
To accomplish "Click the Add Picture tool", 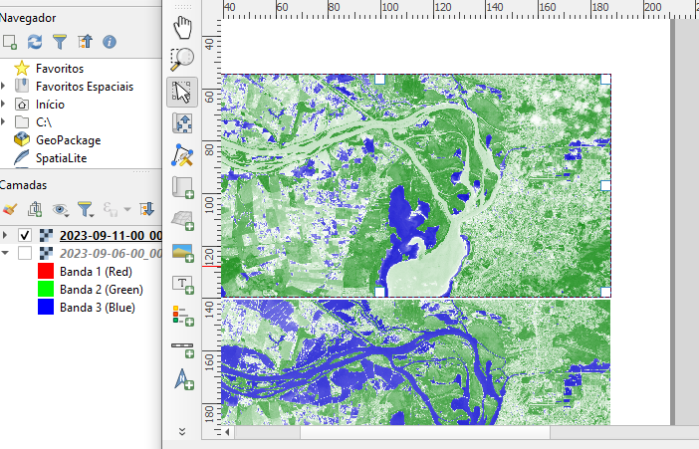I will [182, 252].
